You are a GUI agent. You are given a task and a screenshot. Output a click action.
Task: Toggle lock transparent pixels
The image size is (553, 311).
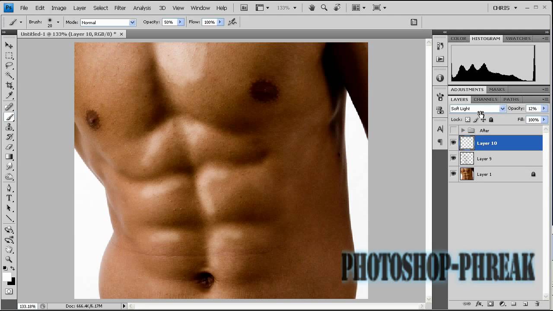[x=467, y=120]
